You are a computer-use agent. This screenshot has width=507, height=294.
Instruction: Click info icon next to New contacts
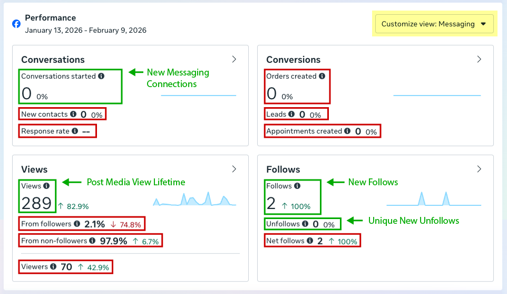click(73, 114)
